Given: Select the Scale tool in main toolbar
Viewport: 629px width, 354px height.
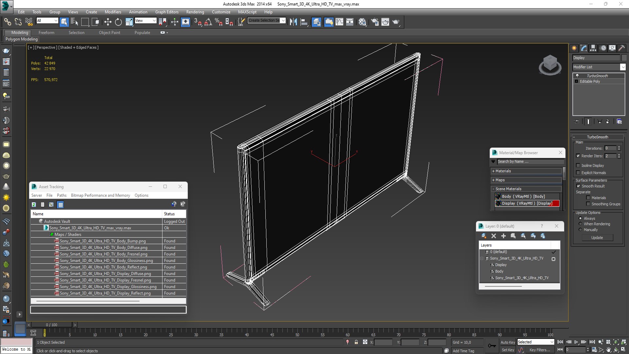Looking at the screenshot, I should click(129, 22).
